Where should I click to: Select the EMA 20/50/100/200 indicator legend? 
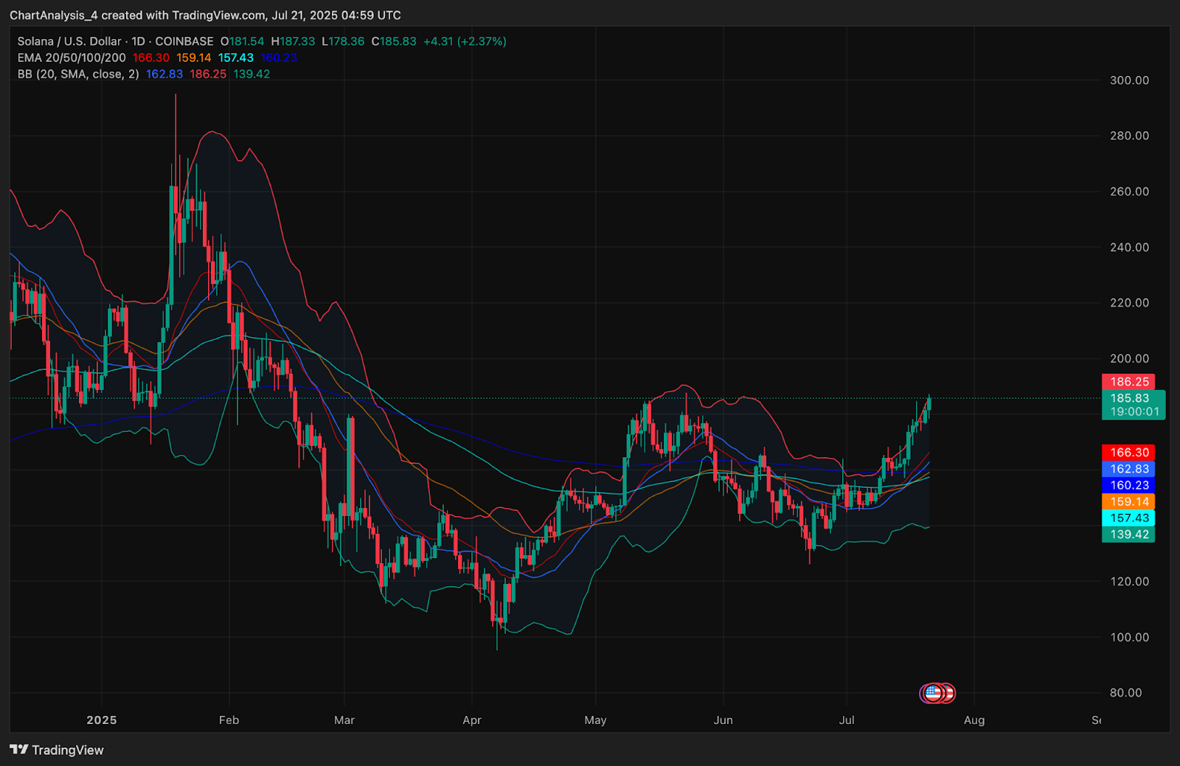click(72, 58)
